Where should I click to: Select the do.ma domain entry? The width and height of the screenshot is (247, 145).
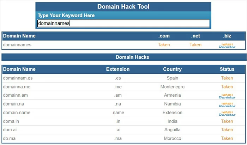point(10,139)
